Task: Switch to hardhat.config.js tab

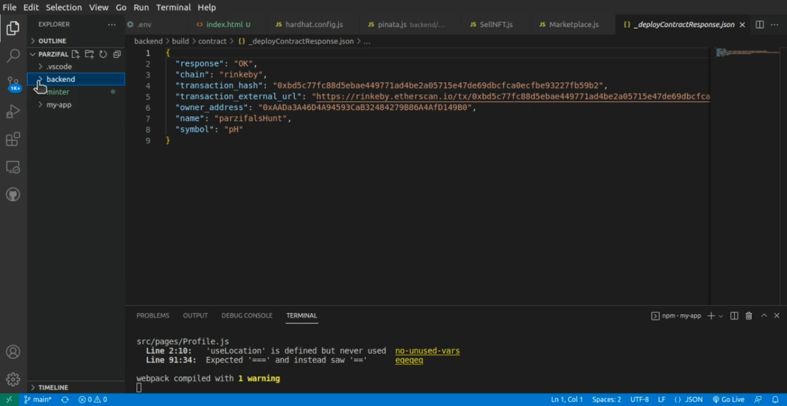Action: coord(312,25)
